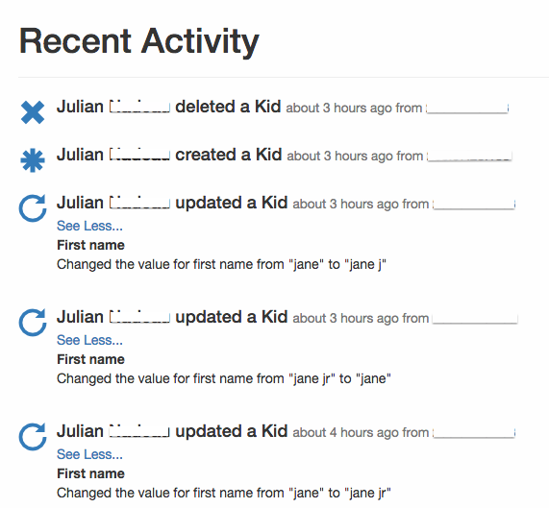549x508 pixels.
Task: Collapse details via See Less under second update
Action: tap(89, 340)
